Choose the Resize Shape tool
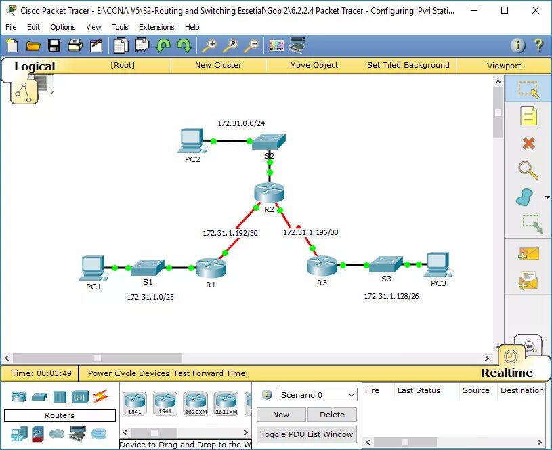 [532, 224]
